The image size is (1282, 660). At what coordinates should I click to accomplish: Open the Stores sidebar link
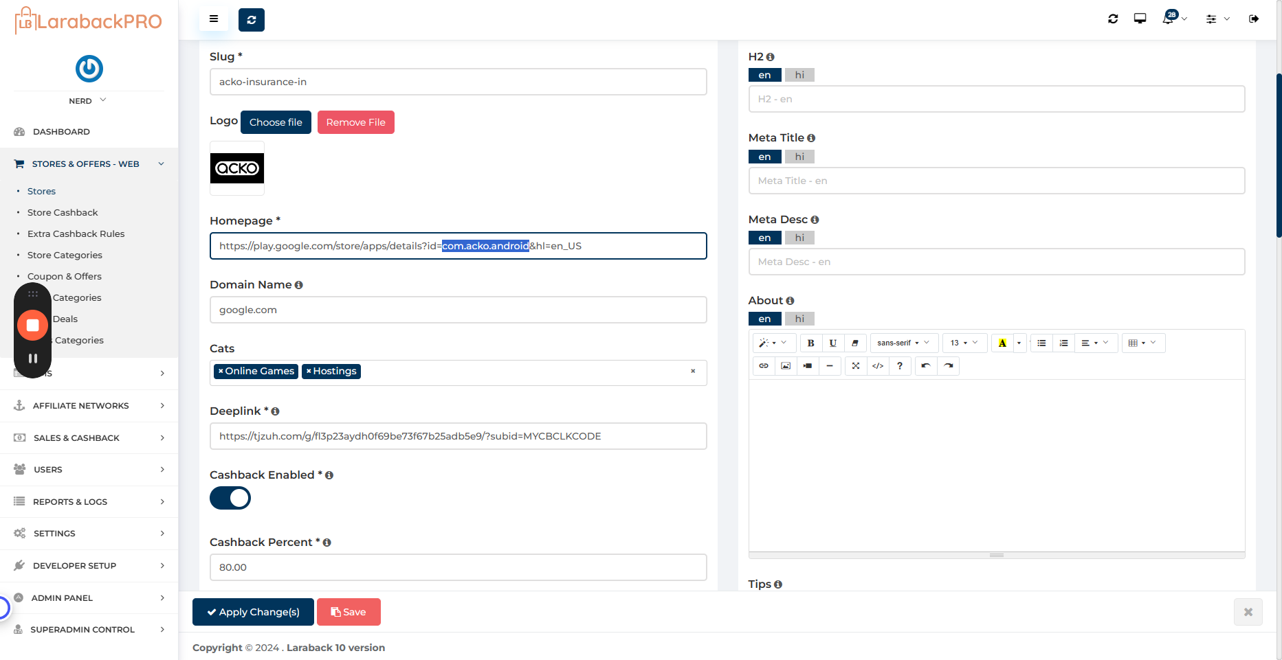click(x=41, y=191)
